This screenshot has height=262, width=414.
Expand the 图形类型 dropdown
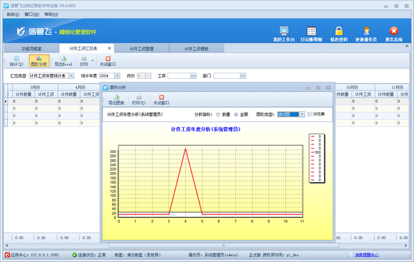[302, 114]
